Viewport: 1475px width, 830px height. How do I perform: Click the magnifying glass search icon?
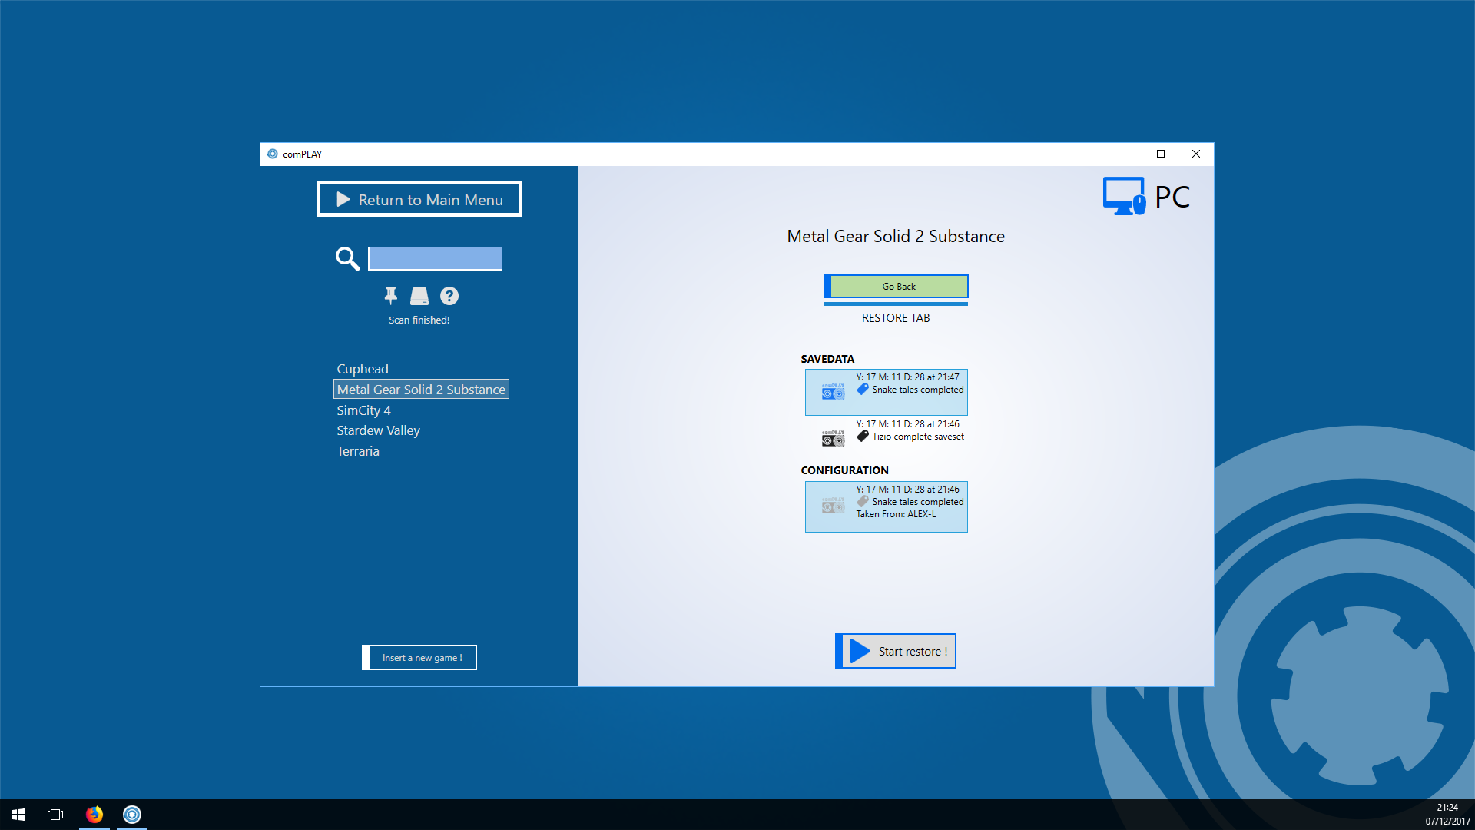(347, 259)
